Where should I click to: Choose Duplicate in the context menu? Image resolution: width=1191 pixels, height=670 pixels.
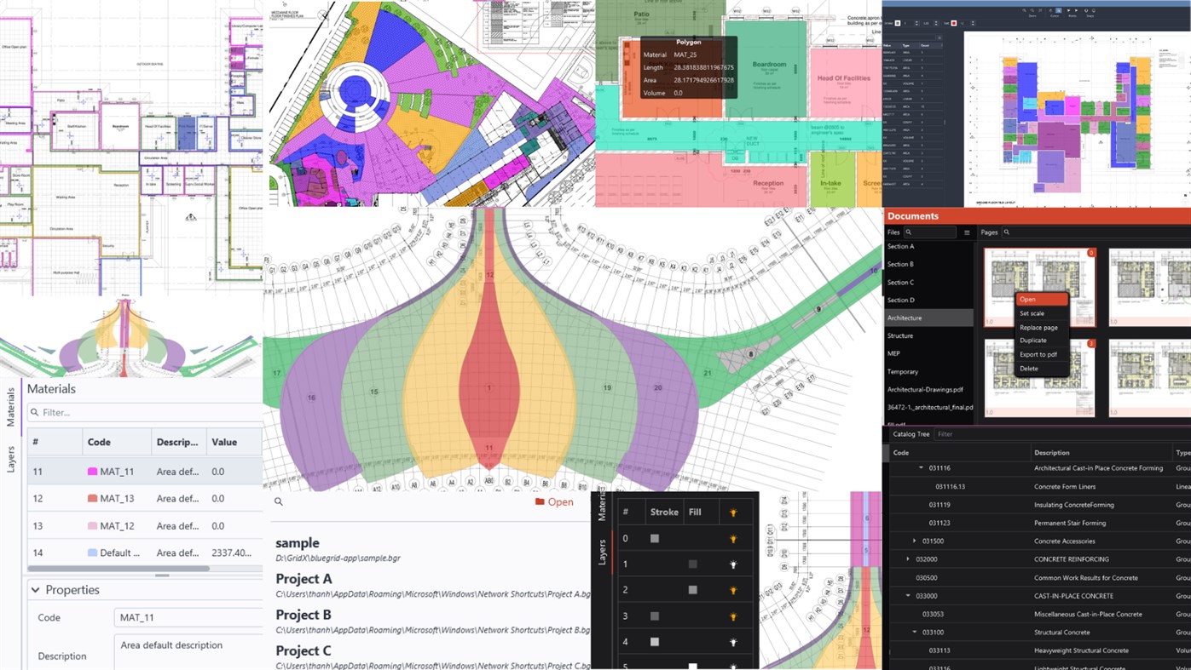point(1040,341)
